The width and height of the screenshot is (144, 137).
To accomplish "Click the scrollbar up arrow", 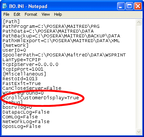I will [138, 22].
